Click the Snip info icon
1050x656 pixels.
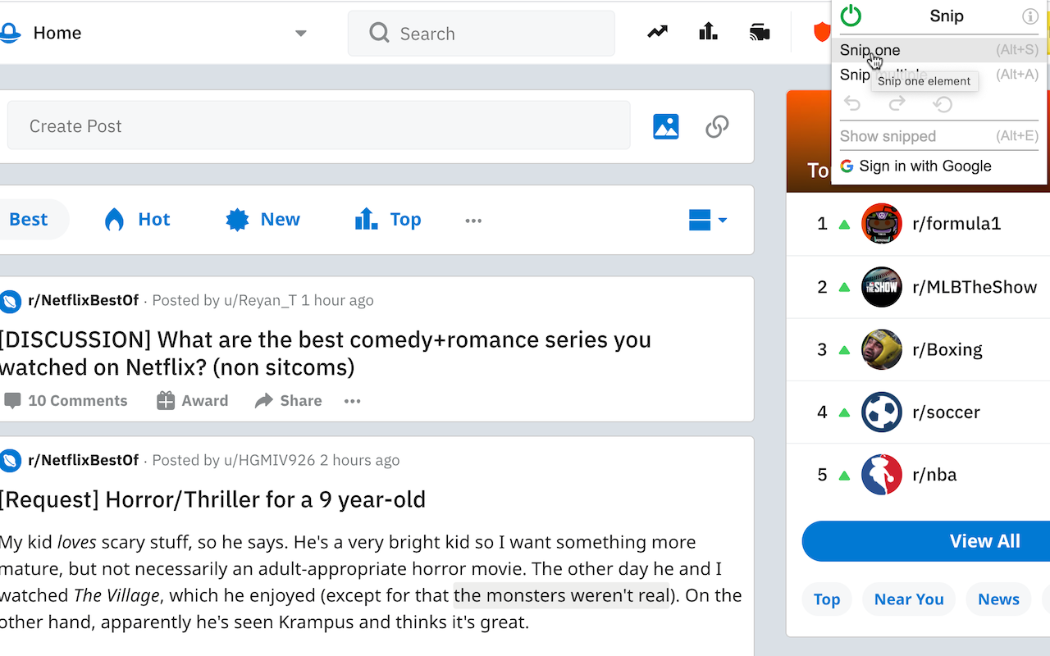(x=1029, y=16)
